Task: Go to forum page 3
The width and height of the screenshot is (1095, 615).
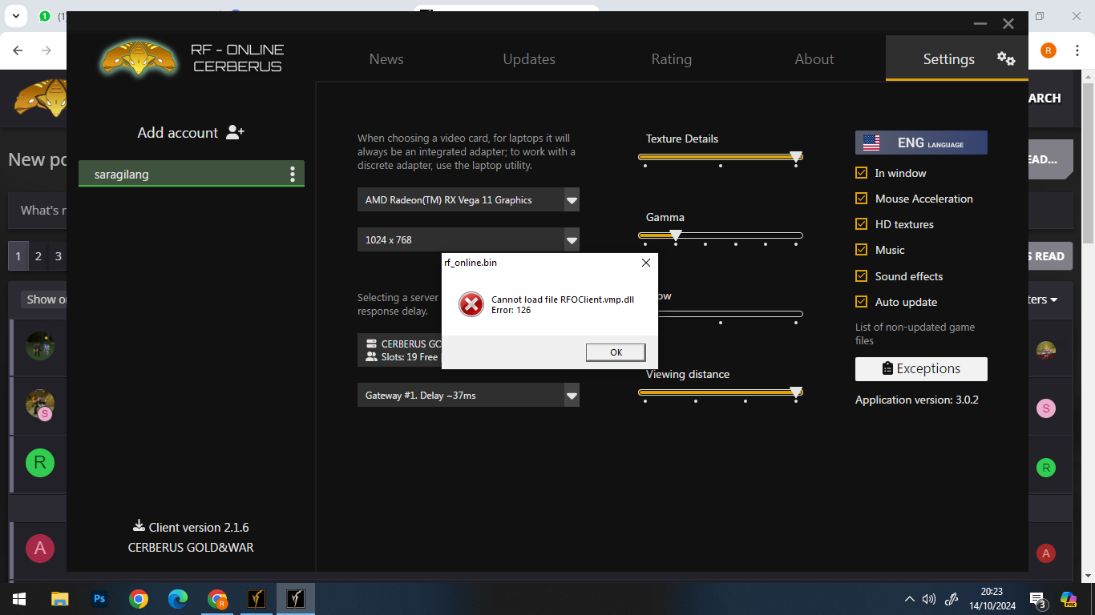Action: [58, 256]
